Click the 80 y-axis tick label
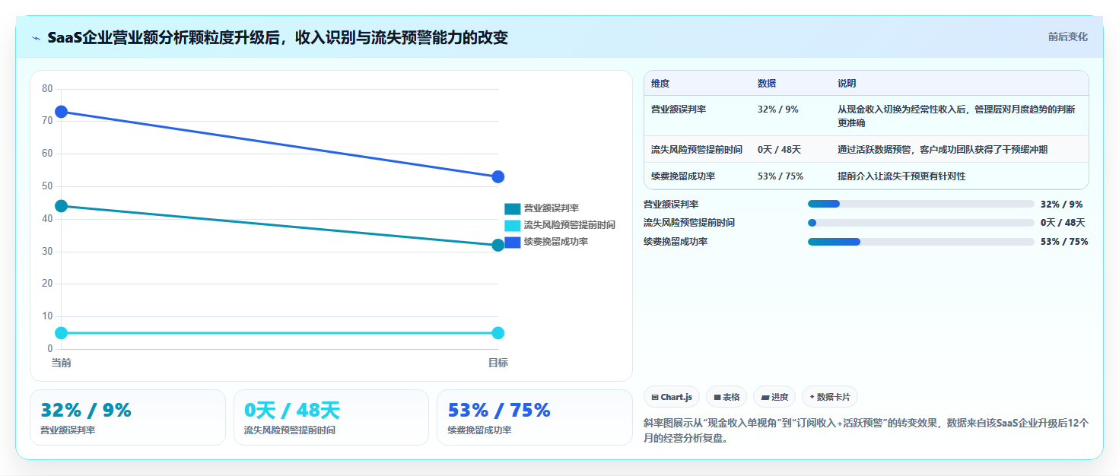 47,89
